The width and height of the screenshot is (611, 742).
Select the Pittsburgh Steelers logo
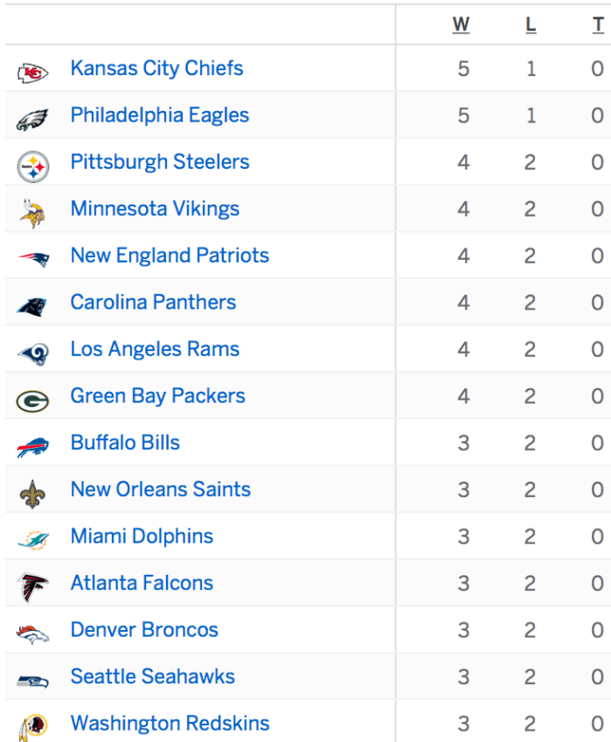coord(32,166)
